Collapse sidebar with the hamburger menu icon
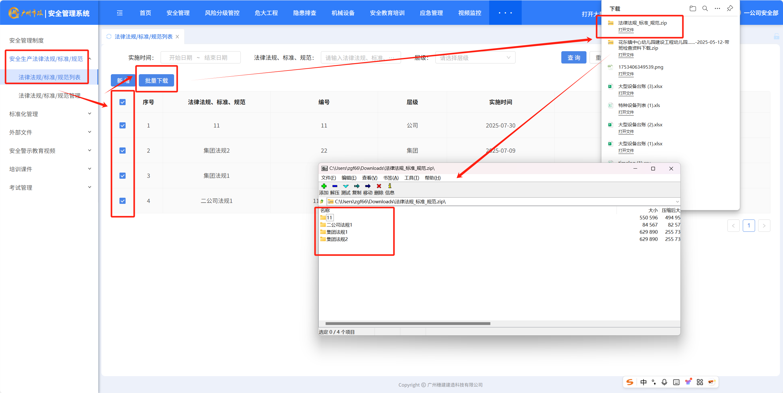783x393 pixels. pyautogui.click(x=120, y=13)
